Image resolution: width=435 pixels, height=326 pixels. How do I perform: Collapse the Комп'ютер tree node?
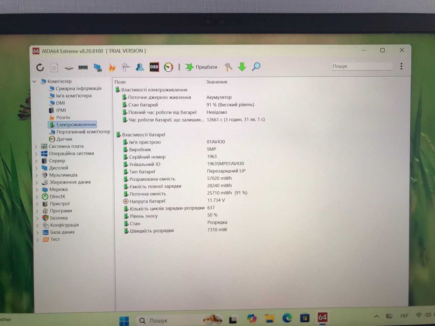coord(35,81)
